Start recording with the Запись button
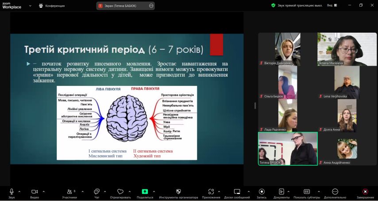This screenshot has width=378, height=201. (262, 192)
